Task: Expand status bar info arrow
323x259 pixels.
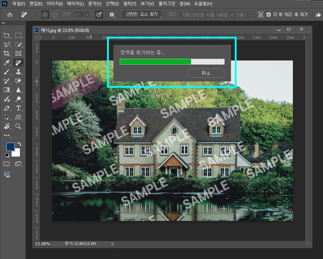Action: 112,244
